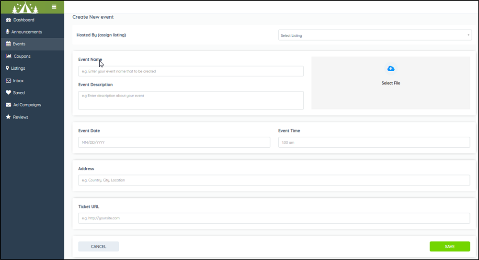Click the Create New event heading
This screenshot has height=260, width=479.
93,17
